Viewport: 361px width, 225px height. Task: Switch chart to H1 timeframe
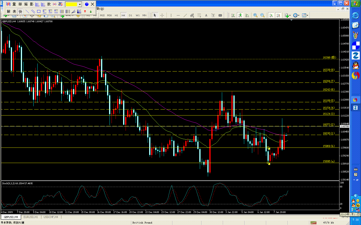116,15
